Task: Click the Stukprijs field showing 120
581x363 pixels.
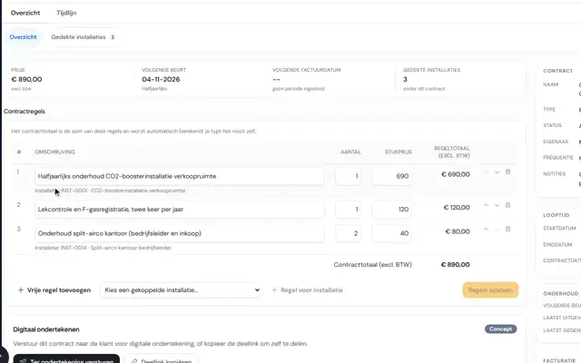Action: click(391, 210)
